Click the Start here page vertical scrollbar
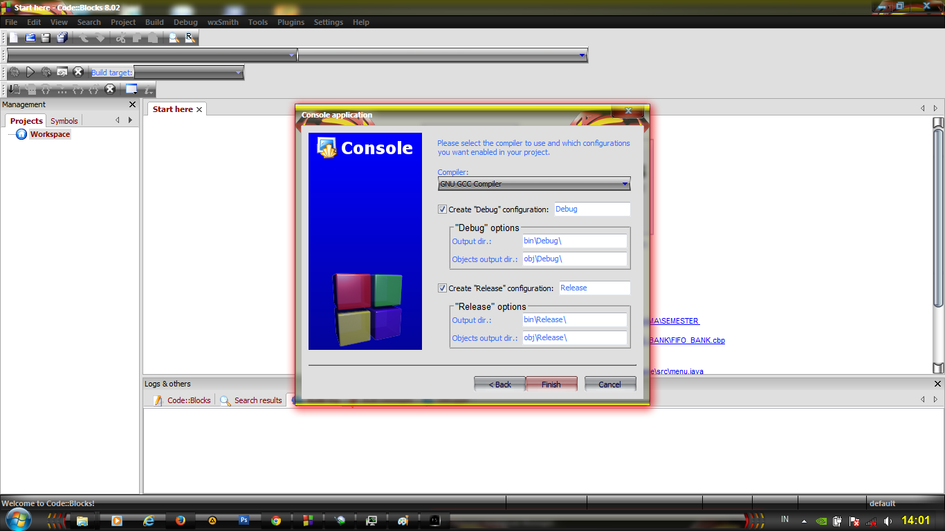 coord(938,245)
